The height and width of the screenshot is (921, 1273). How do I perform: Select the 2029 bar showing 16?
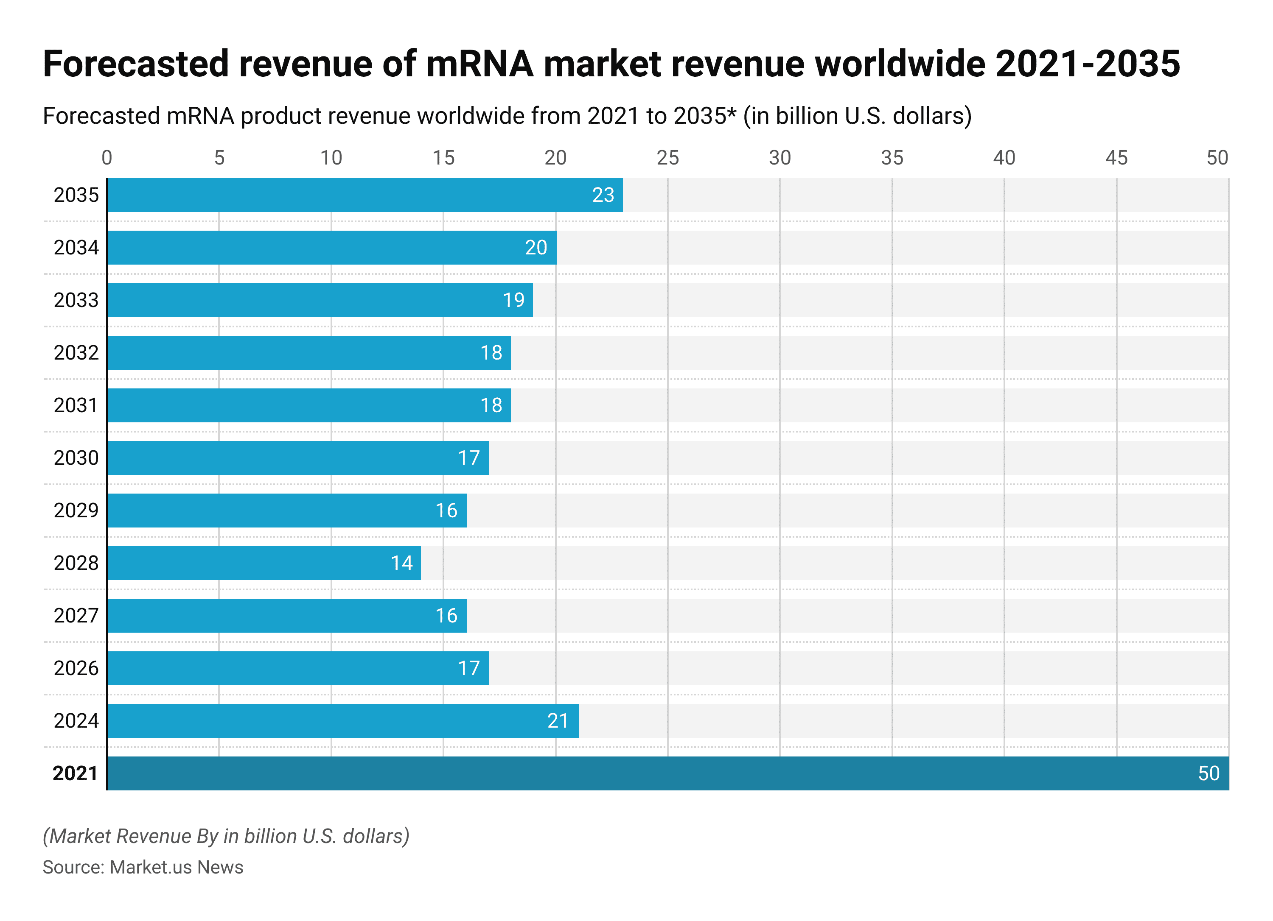[286, 510]
